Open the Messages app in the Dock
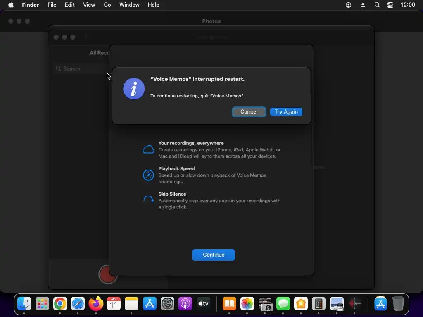The width and height of the screenshot is (423, 317). click(283, 304)
